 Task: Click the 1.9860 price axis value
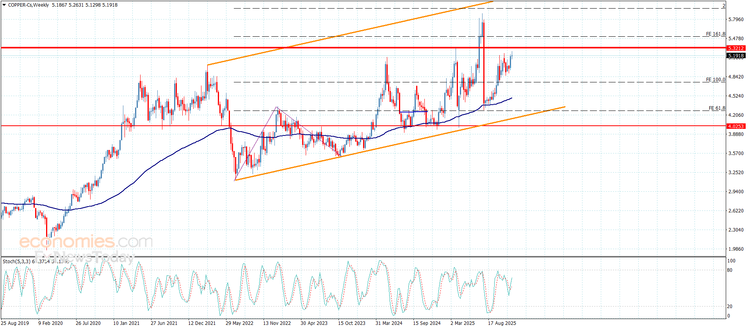click(736, 249)
